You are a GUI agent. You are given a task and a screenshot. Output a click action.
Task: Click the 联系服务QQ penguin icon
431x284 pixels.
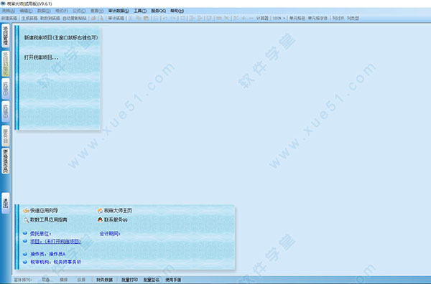pos(100,219)
